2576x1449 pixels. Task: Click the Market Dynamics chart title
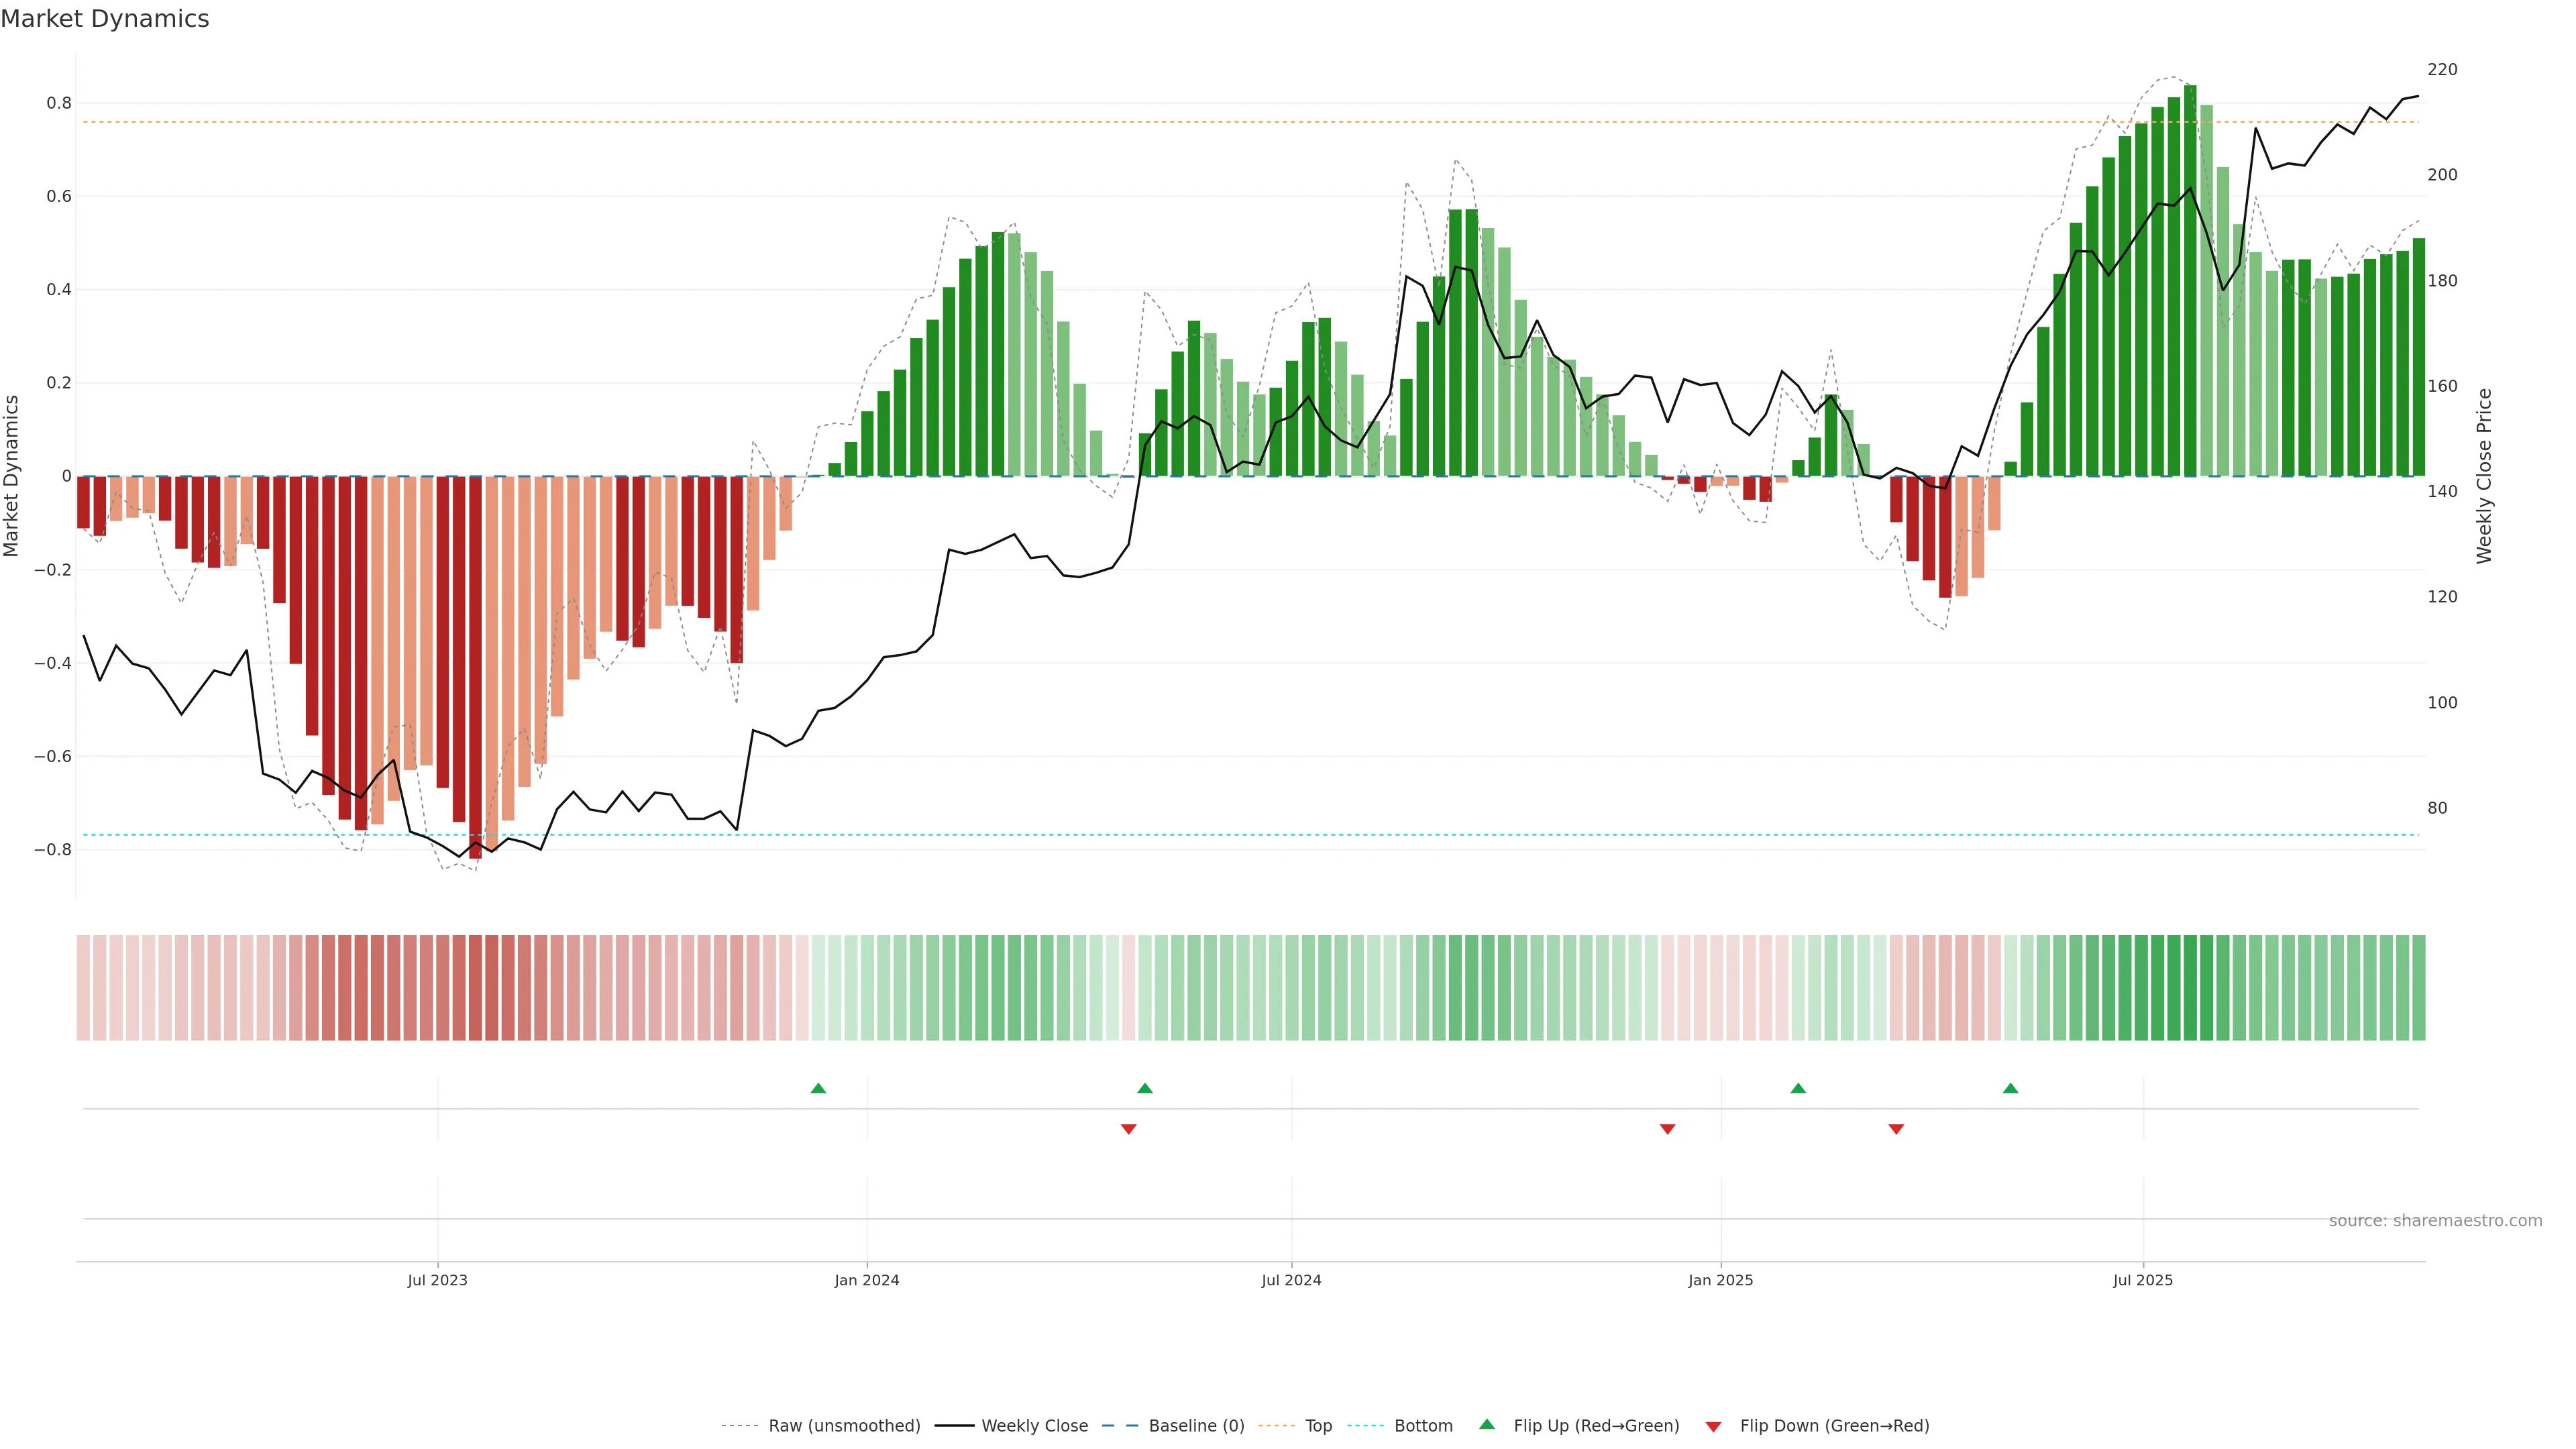pyautogui.click(x=105, y=19)
